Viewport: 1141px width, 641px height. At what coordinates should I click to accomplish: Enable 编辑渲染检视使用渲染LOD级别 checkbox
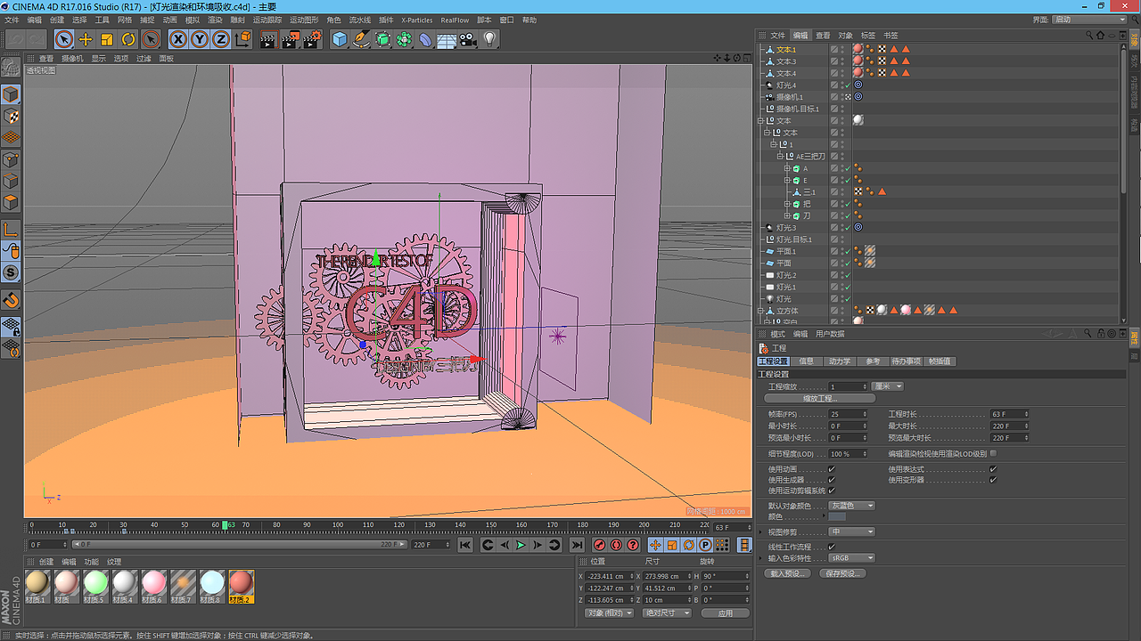click(x=993, y=453)
